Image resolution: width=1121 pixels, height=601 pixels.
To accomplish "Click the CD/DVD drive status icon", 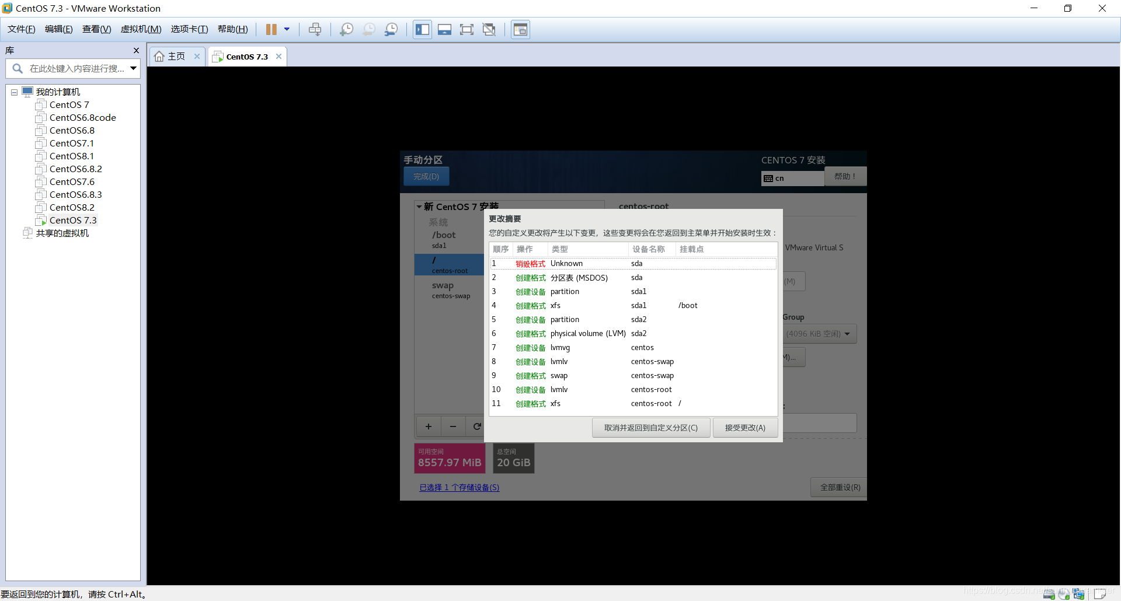I will point(1064,594).
